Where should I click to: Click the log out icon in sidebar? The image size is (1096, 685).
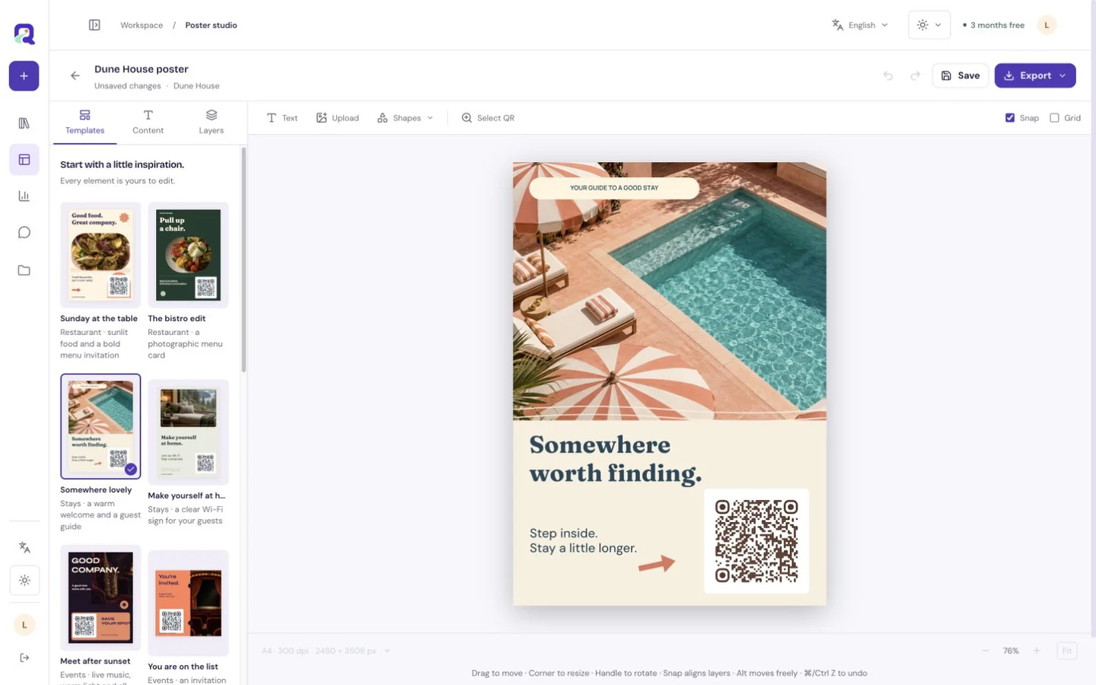click(24, 658)
